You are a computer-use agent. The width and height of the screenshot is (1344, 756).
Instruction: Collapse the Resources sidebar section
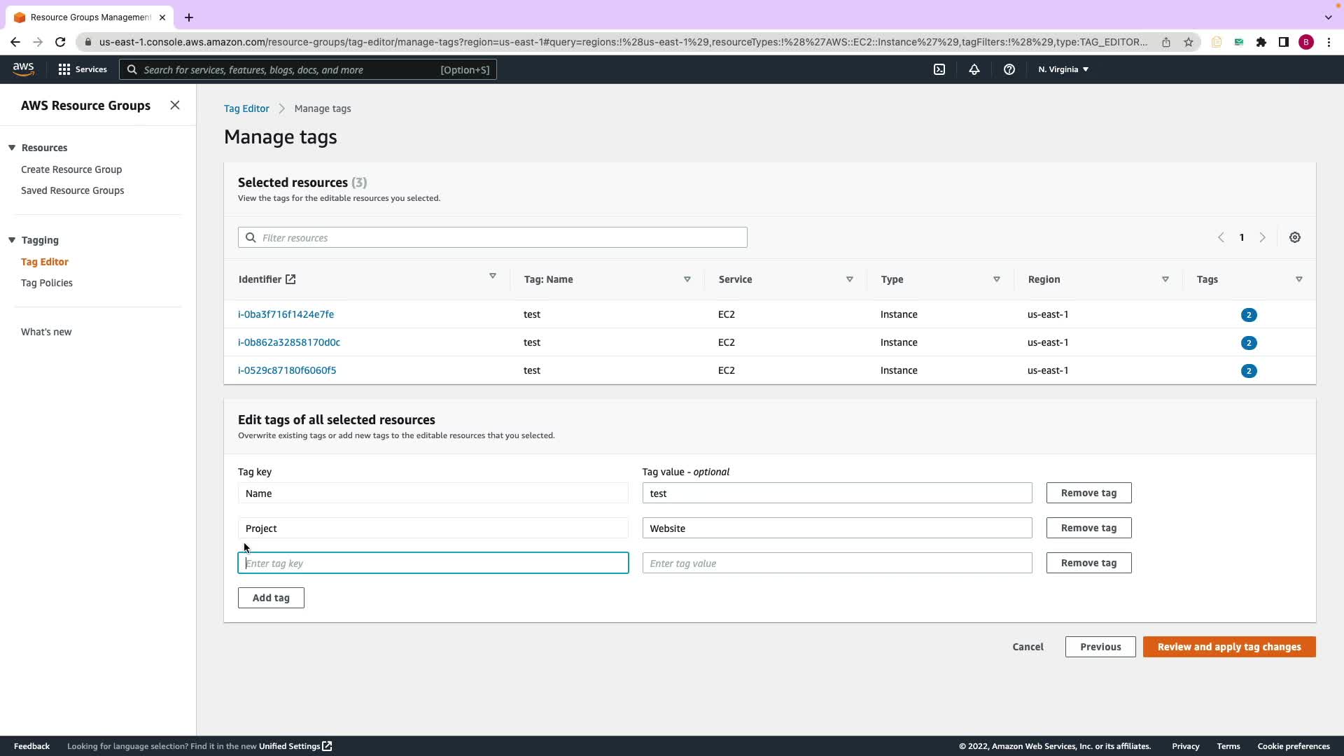coord(12,148)
